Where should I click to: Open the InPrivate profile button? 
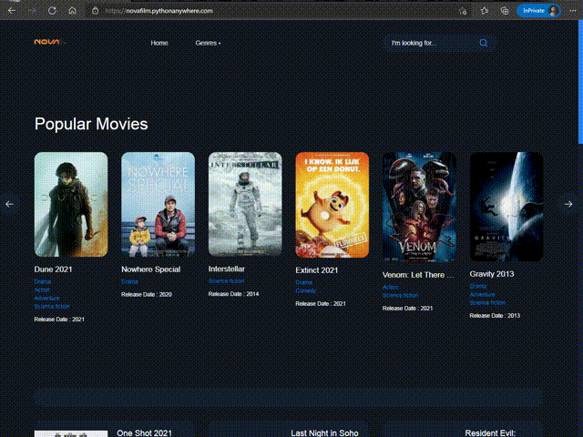[x=538, y=11]
